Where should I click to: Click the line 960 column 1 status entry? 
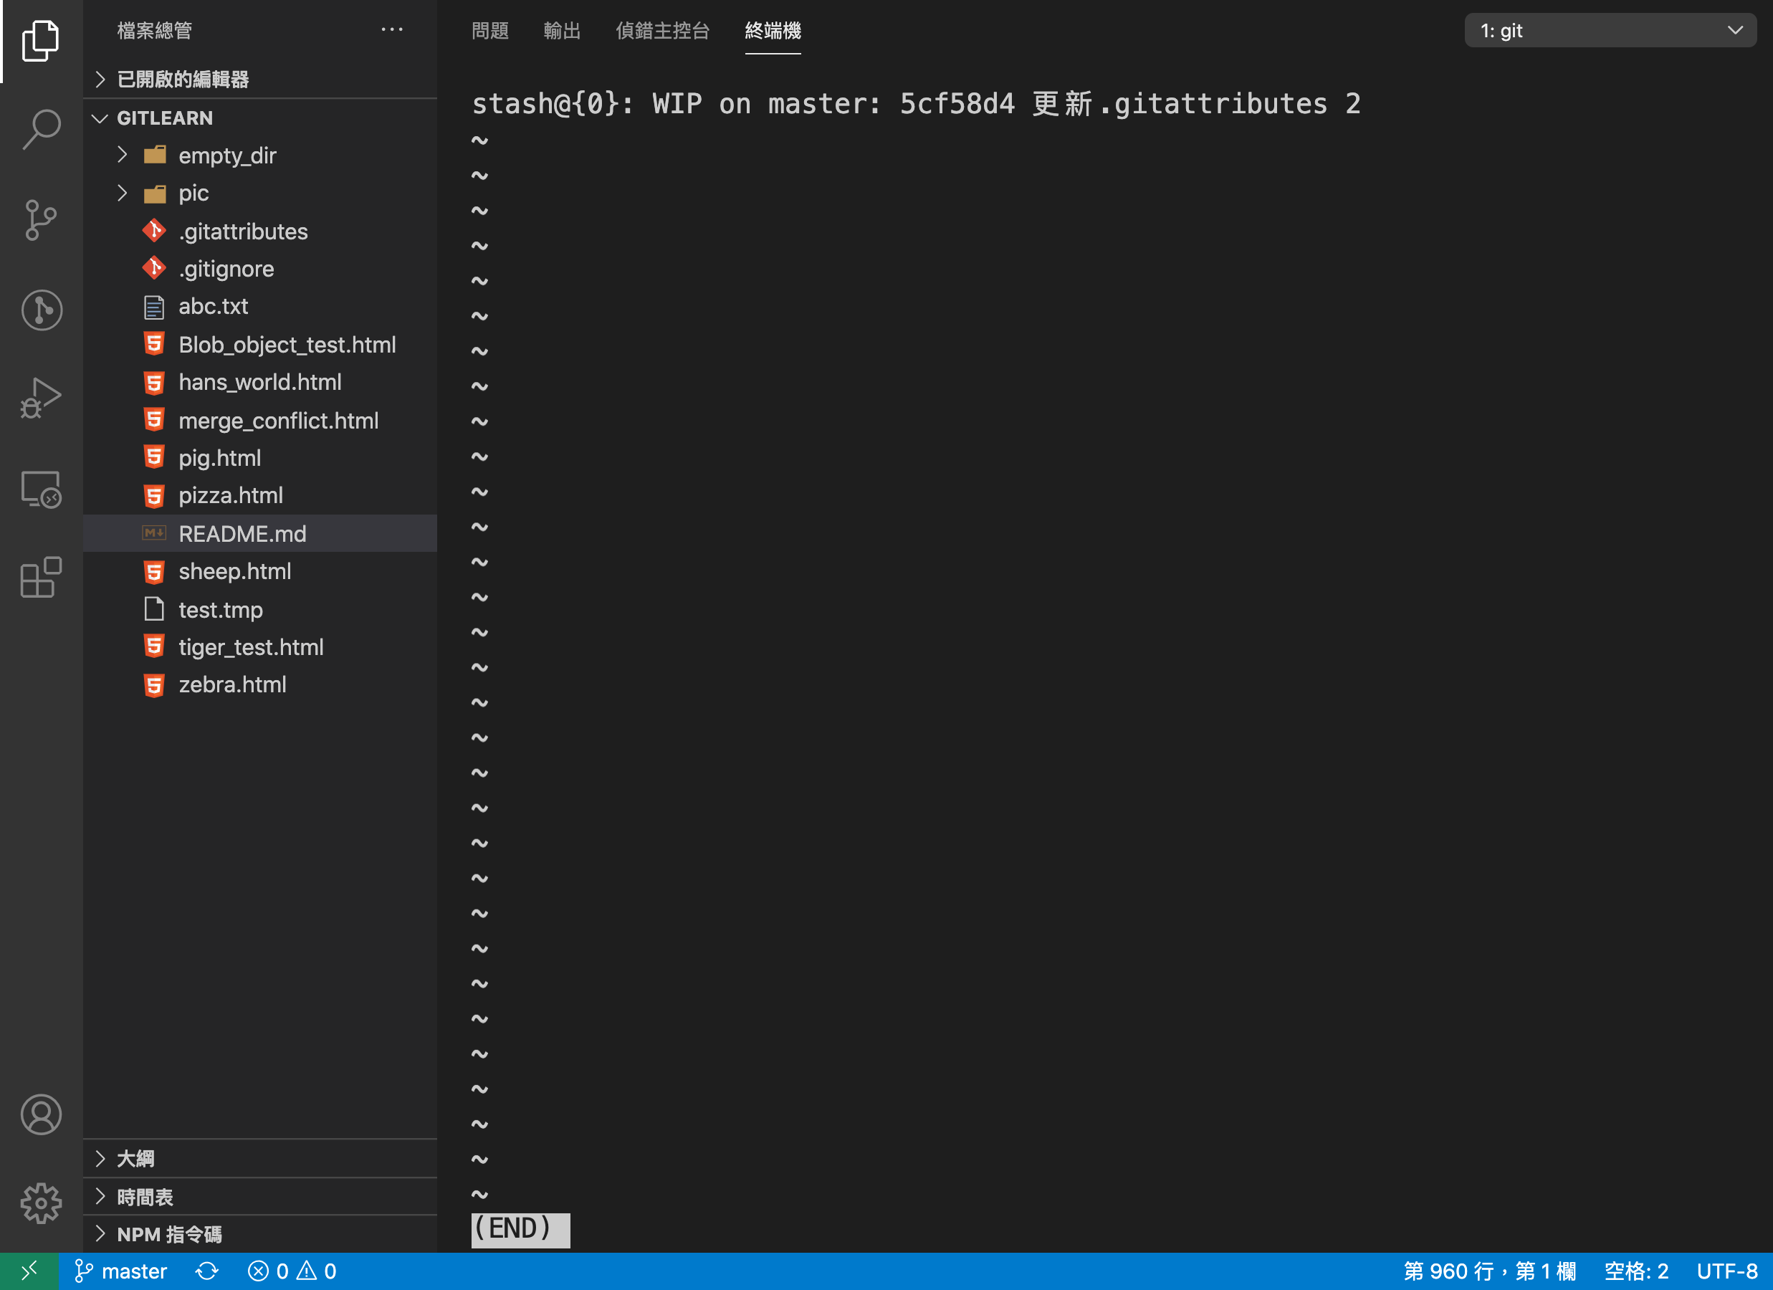click(1490, 1271)
